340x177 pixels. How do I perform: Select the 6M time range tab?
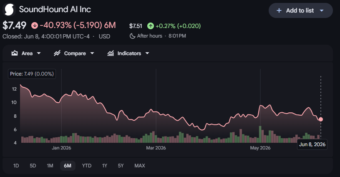tap(68, 166)
